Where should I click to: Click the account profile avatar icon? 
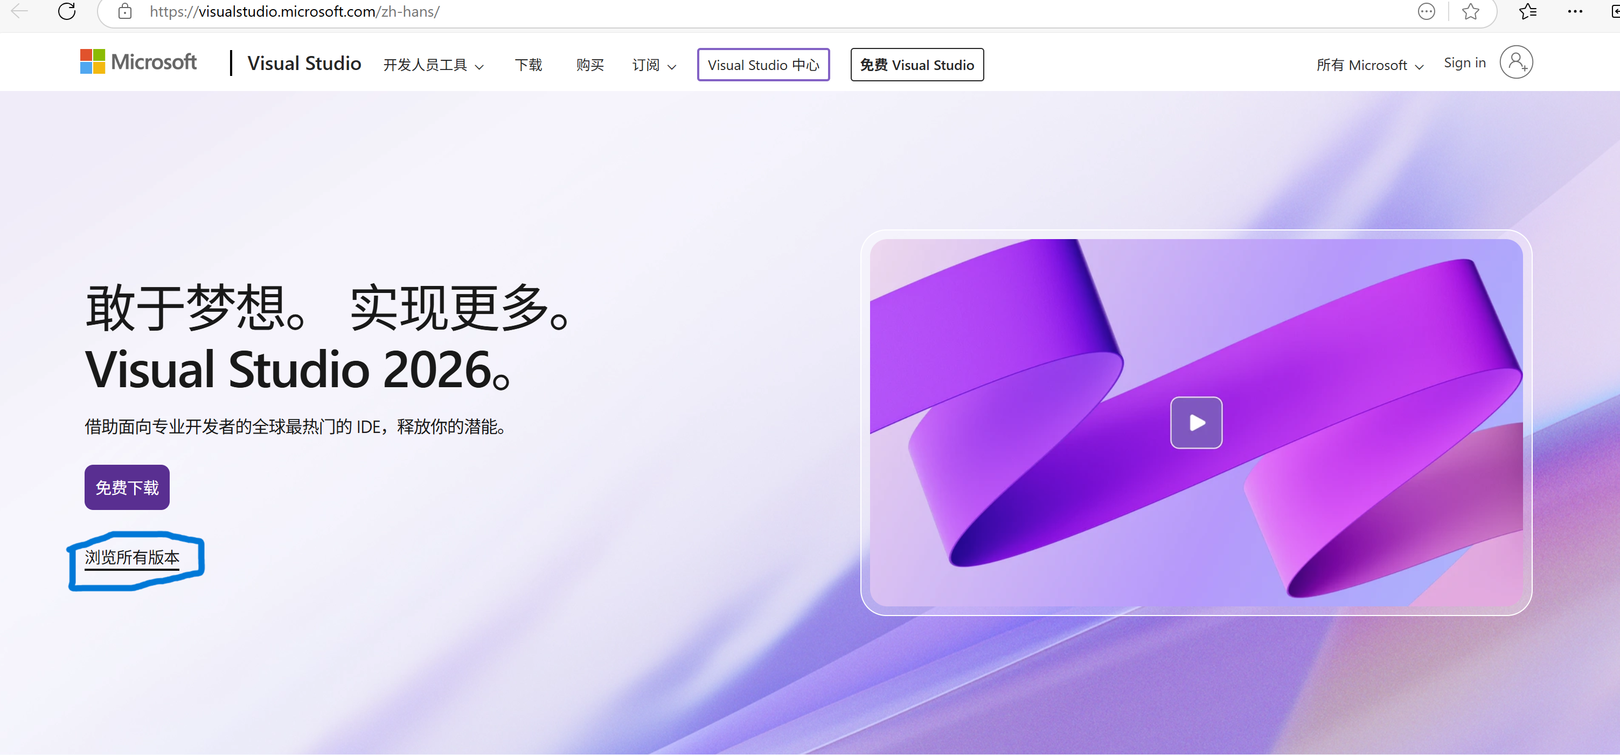point(1515,62)
